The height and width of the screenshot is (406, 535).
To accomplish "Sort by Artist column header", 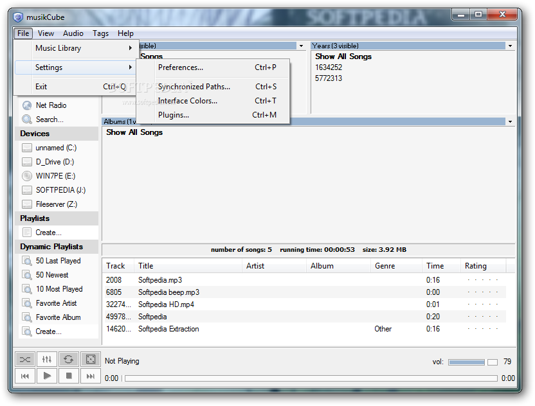I will click(x=275, y=266).
